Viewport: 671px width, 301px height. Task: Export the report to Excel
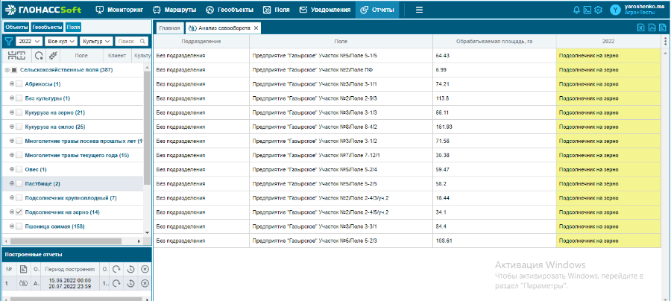click(640, 28)
